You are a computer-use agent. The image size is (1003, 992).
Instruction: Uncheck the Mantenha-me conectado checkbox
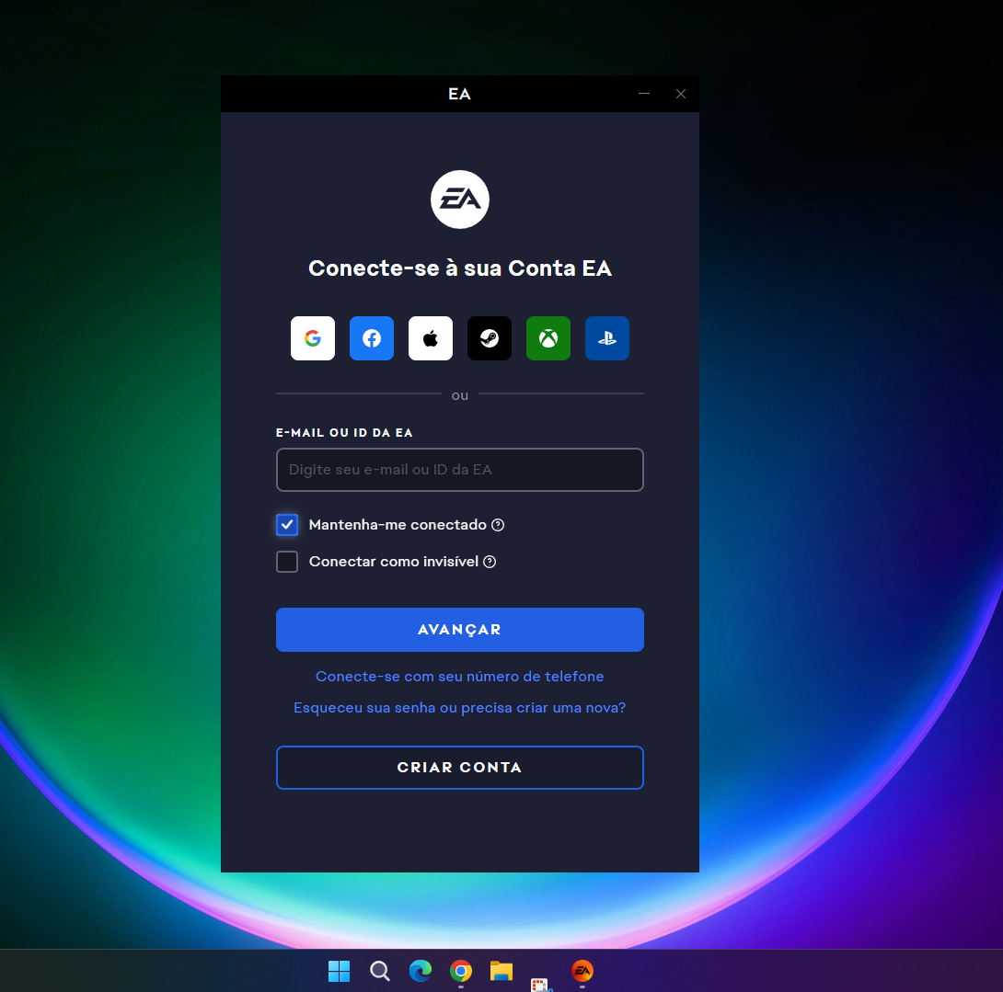pos(287,525)
